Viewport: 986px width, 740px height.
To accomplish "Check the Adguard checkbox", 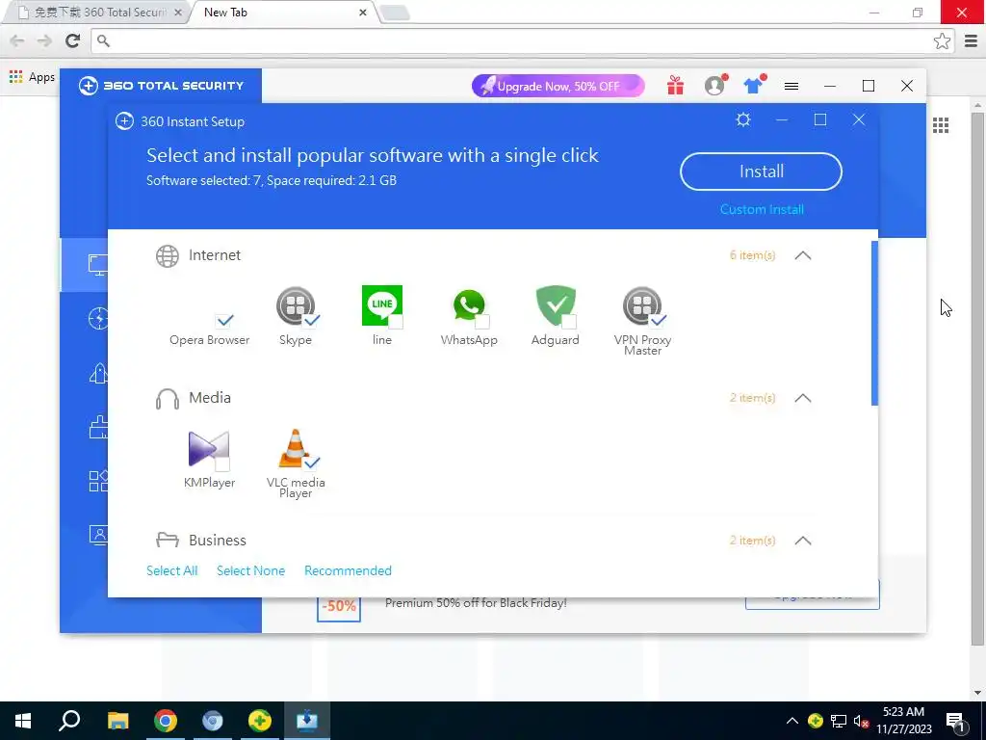I will tap(569, 322).
